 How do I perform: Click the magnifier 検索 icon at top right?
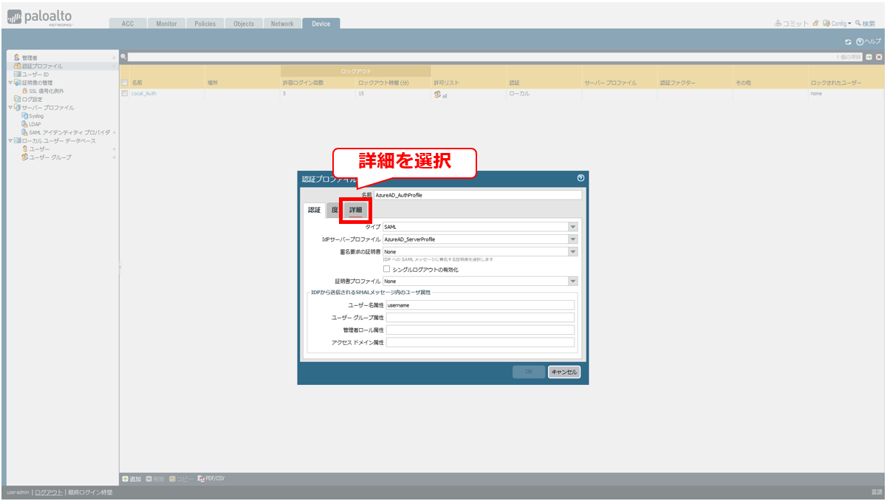[x=857, y=24]
